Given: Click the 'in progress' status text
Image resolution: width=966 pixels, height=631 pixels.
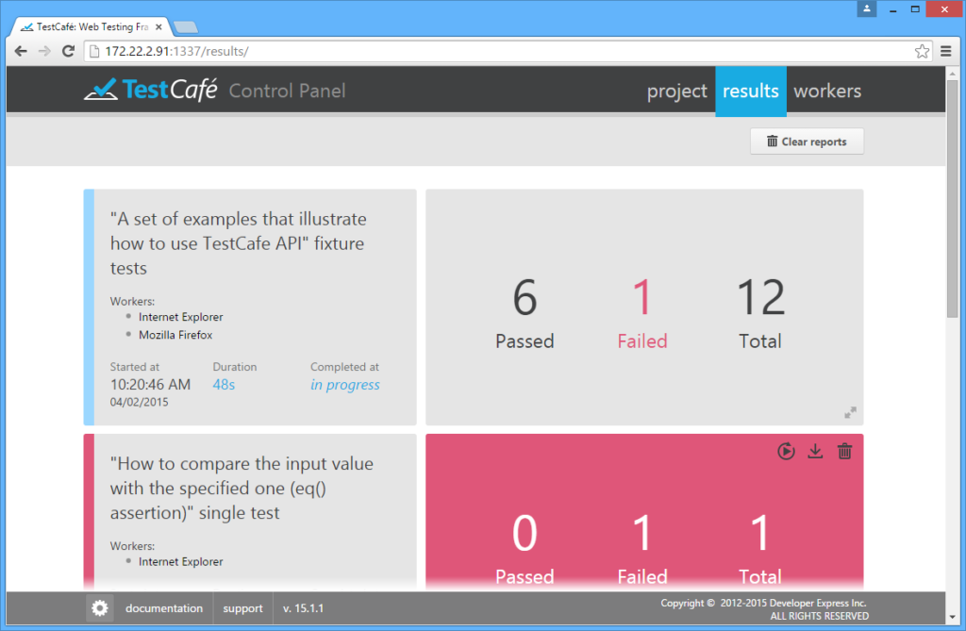Looking at the screenshot, I should point(345,385).
